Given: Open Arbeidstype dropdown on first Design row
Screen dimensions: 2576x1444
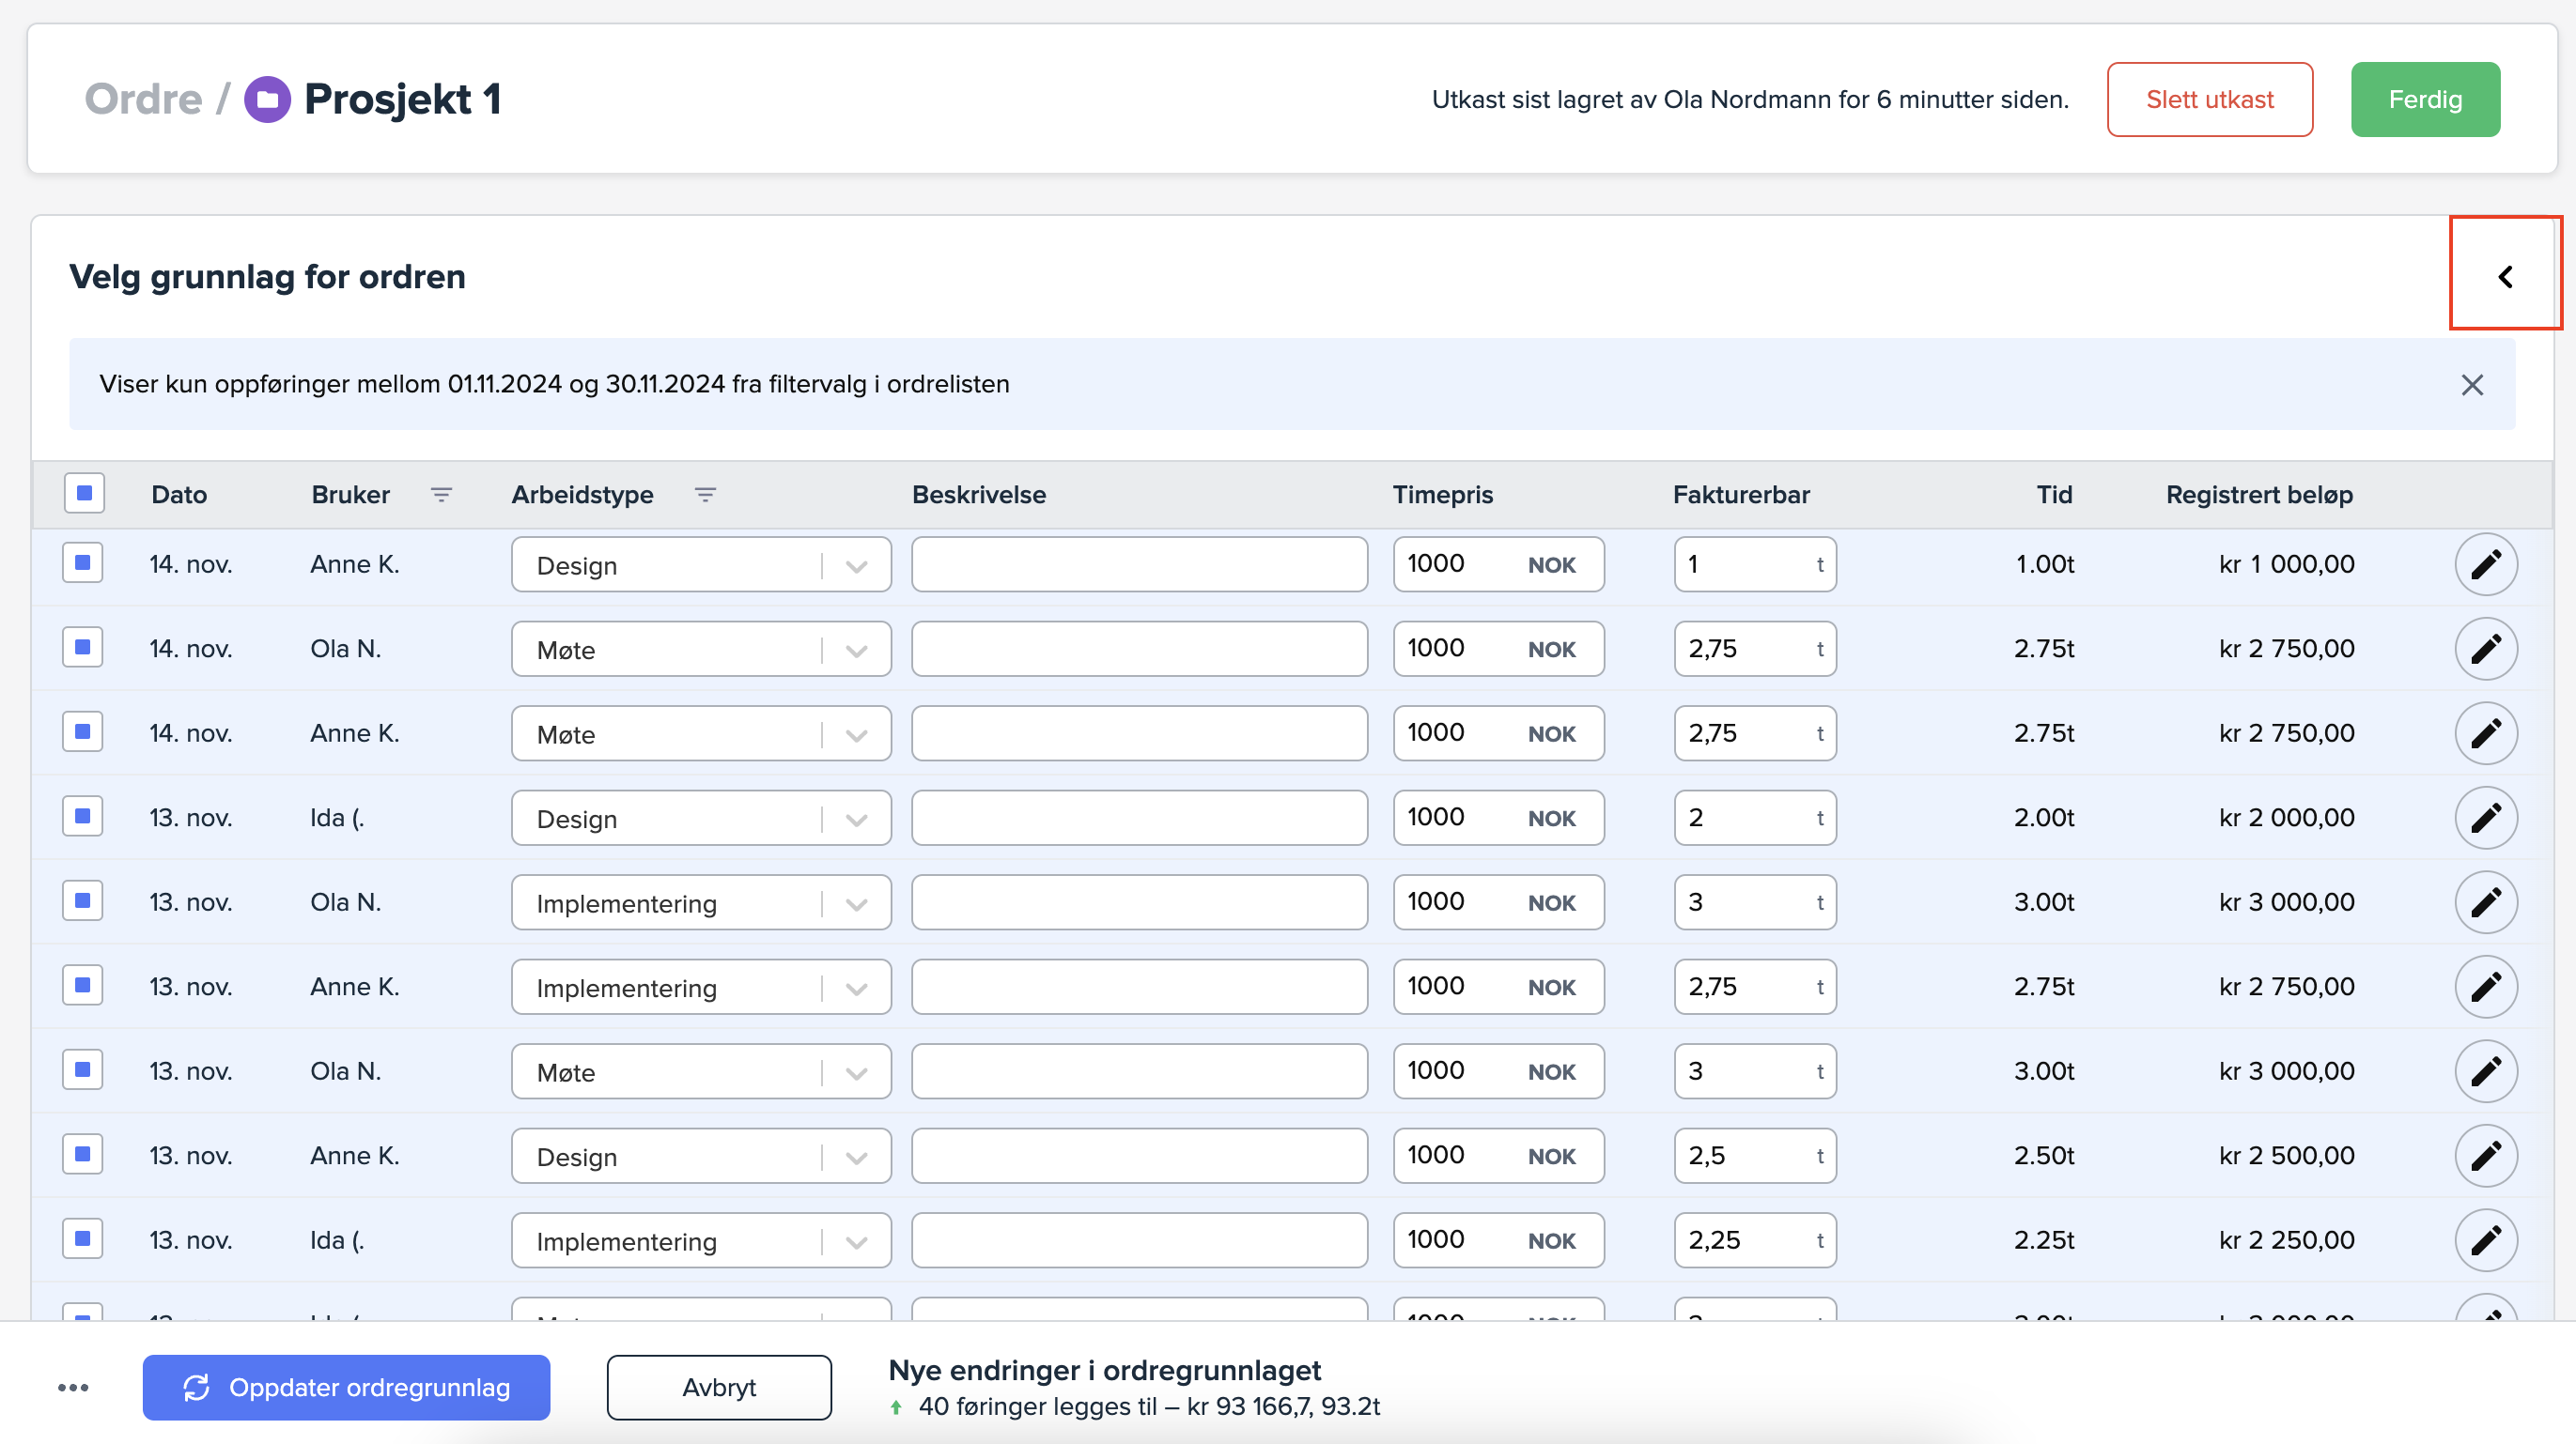Looking at the screenshot, I should [x=855, y=565].
